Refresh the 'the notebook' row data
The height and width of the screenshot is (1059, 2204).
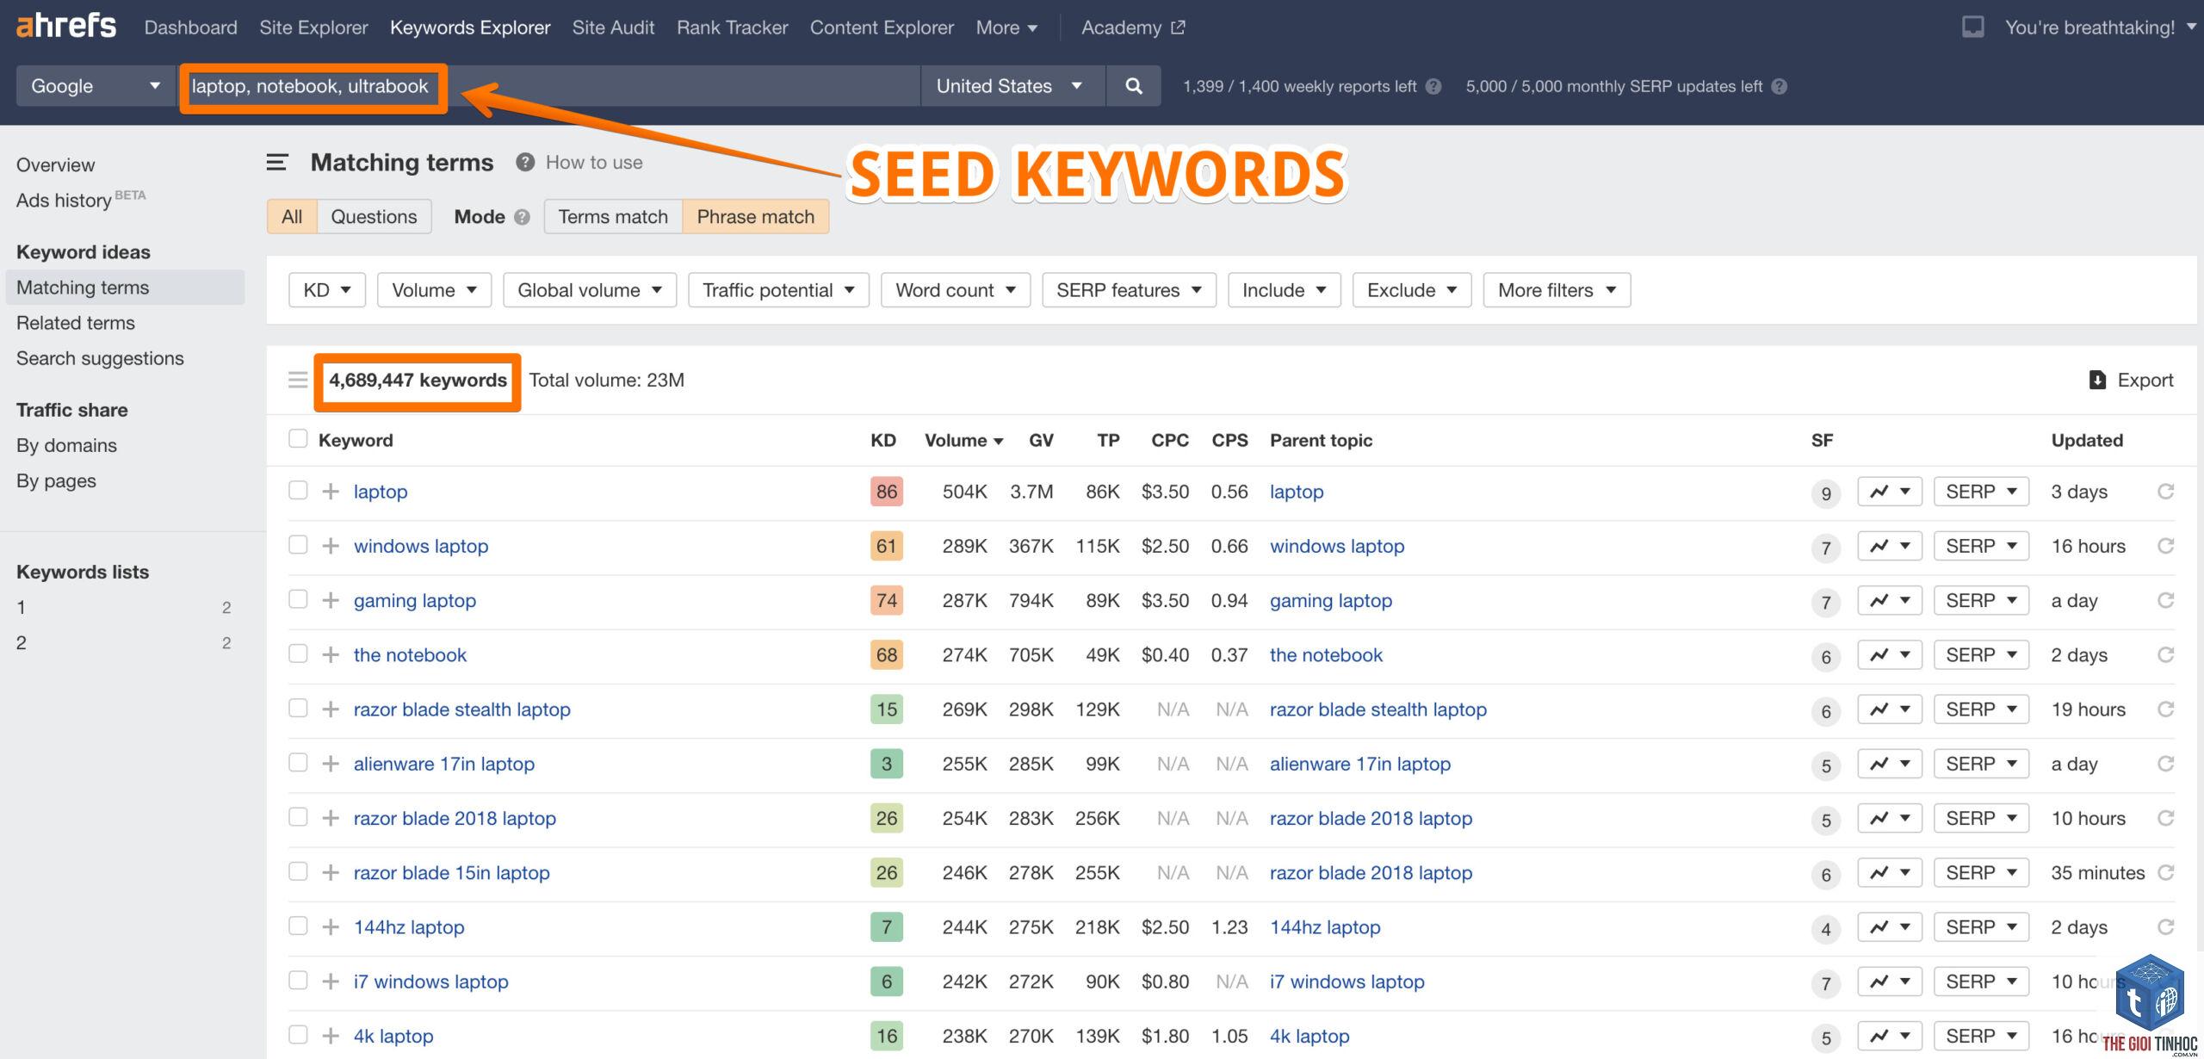[x=2166, y=654]
